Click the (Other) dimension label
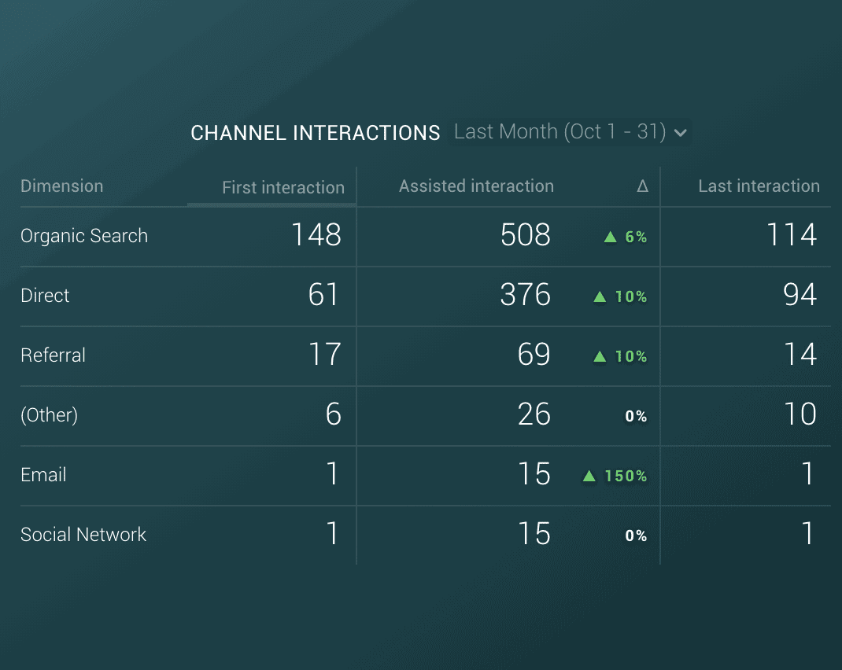Viewport: 842px width, 670px height. (49, 415)
